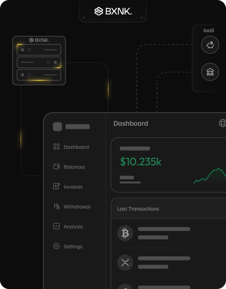Click the BXNK logo at top center
Viewport: 226px width, 289px height.
[x=113, y=11]
